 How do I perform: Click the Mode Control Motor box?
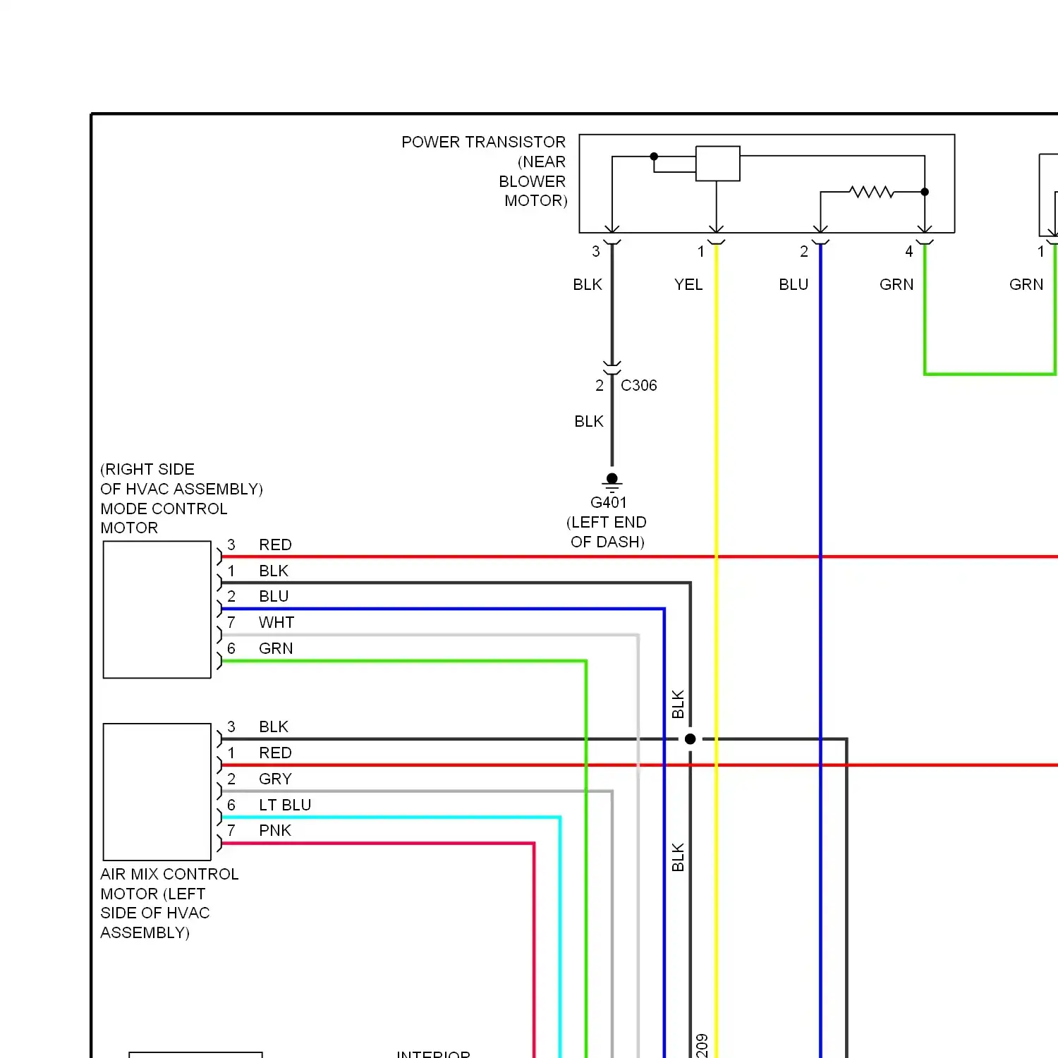(157, 609)
